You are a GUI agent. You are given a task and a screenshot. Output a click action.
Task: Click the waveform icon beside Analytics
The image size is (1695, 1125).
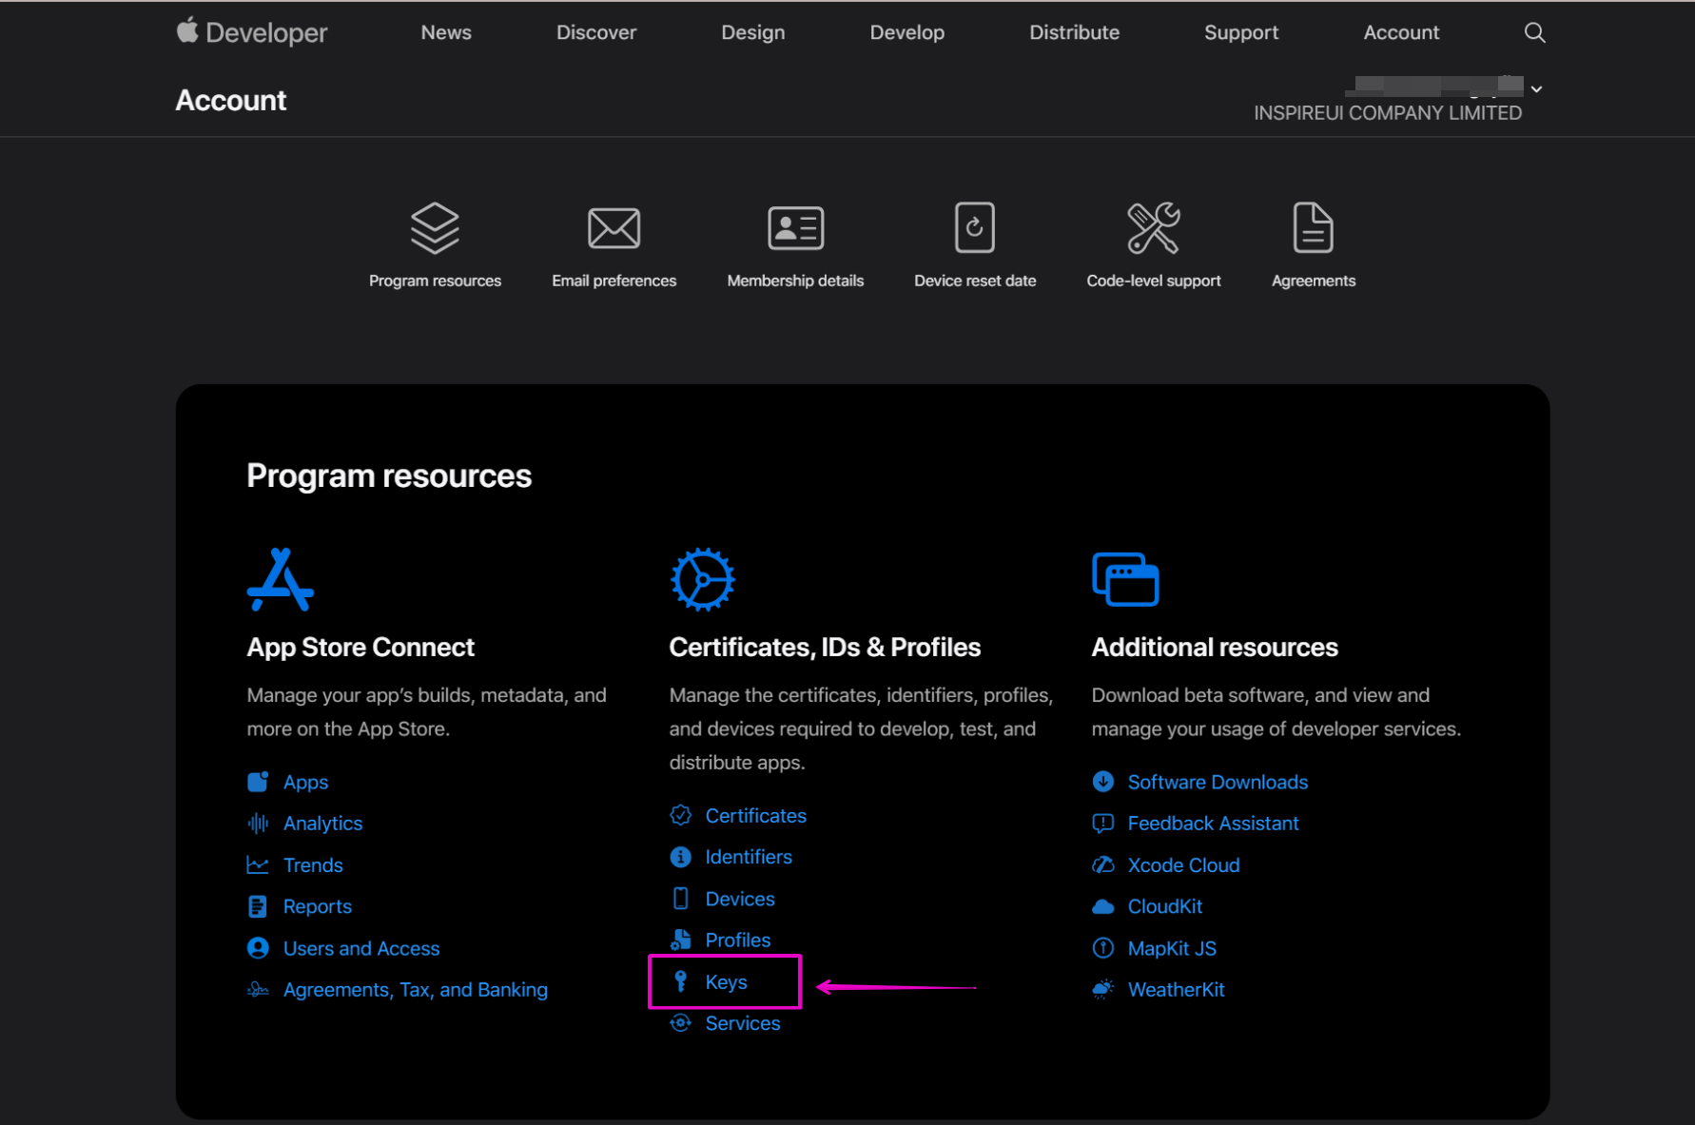tap(258, 824)
